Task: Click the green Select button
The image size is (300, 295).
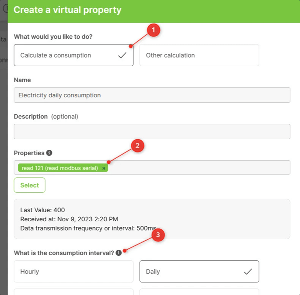Action: [x=30, y=185]
